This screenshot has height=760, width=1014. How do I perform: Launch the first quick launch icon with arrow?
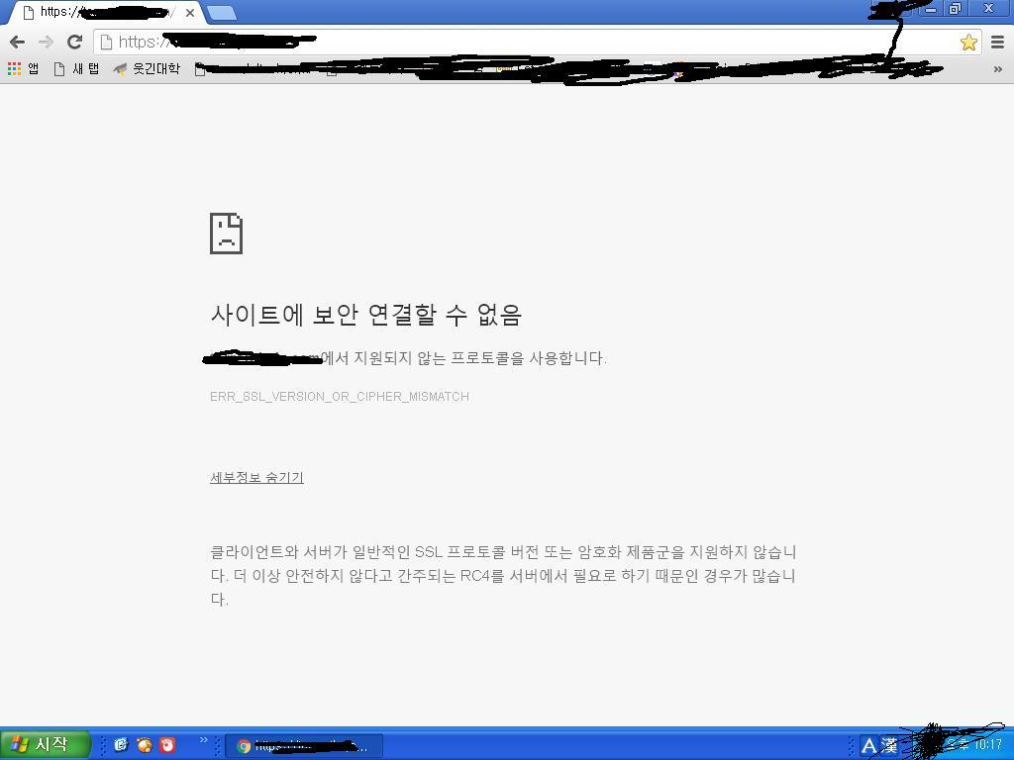pos(121,744)
